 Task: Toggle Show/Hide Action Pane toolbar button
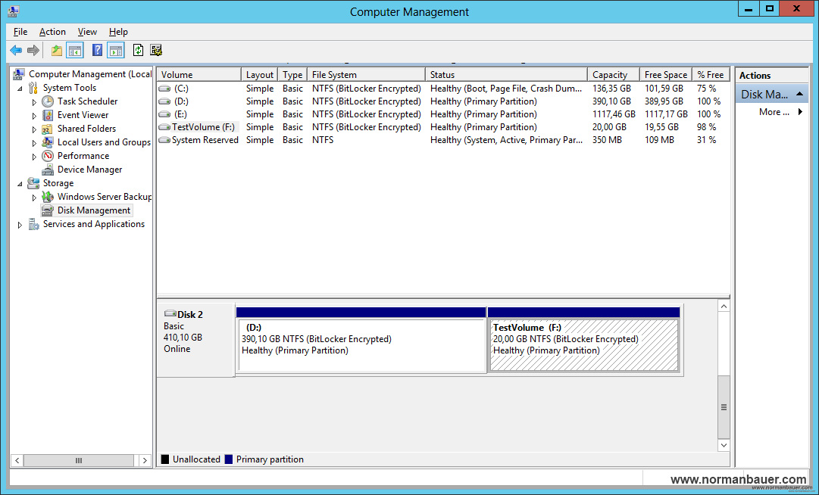click(x=115, y=51)
